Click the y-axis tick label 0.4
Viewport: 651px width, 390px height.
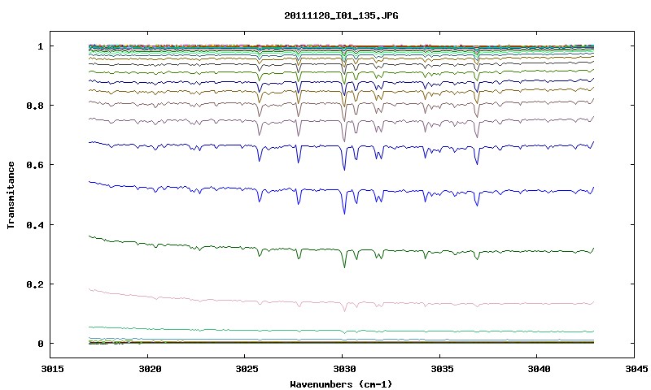tap(34, 224)
